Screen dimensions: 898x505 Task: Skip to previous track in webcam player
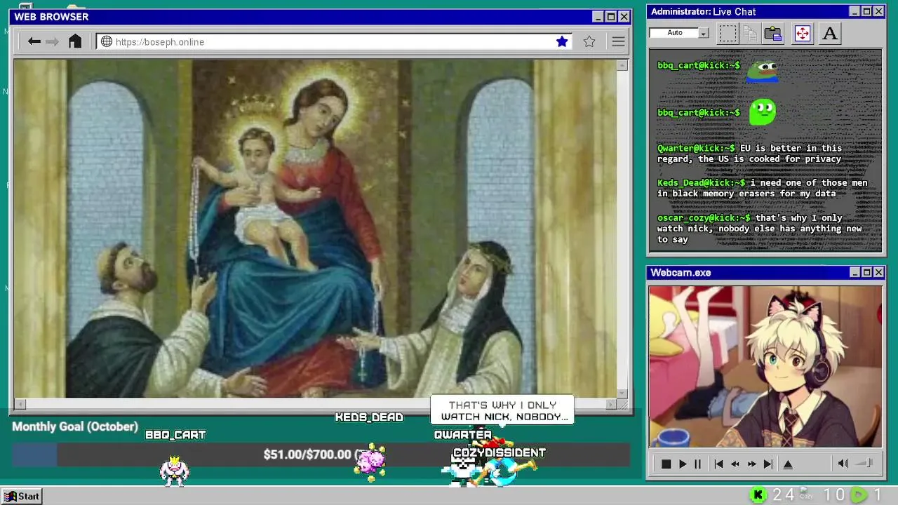[x=718, y=464]
